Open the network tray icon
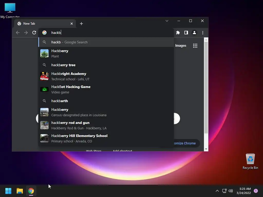This screenshot has width=263, height=197. (x=224, y=191)
